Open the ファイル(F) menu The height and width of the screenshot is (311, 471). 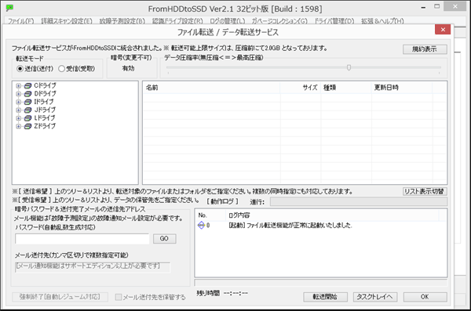click(20, 21)
